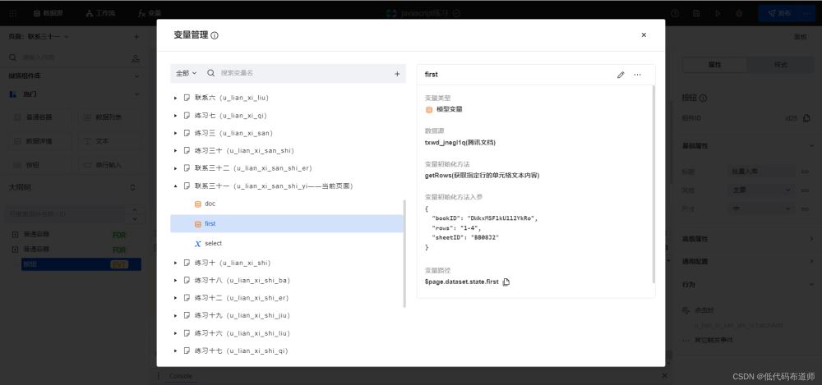This screenshot has width=822, height=385.
Task: Expand the 联系三十二 (u_lian_xi_san_shi_er) node
Action: (176, 168)
